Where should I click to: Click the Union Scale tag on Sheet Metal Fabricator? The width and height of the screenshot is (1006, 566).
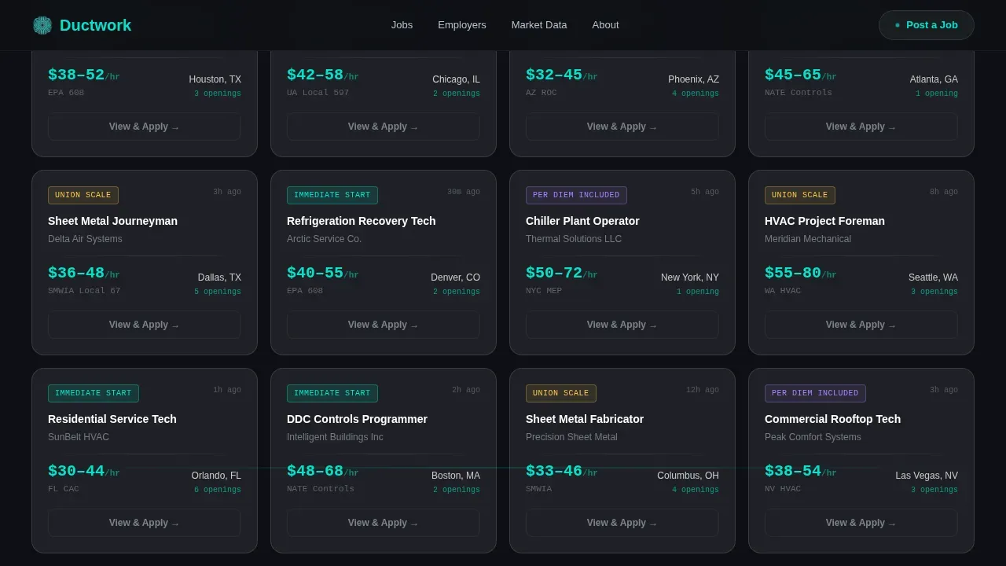point(561,393)
